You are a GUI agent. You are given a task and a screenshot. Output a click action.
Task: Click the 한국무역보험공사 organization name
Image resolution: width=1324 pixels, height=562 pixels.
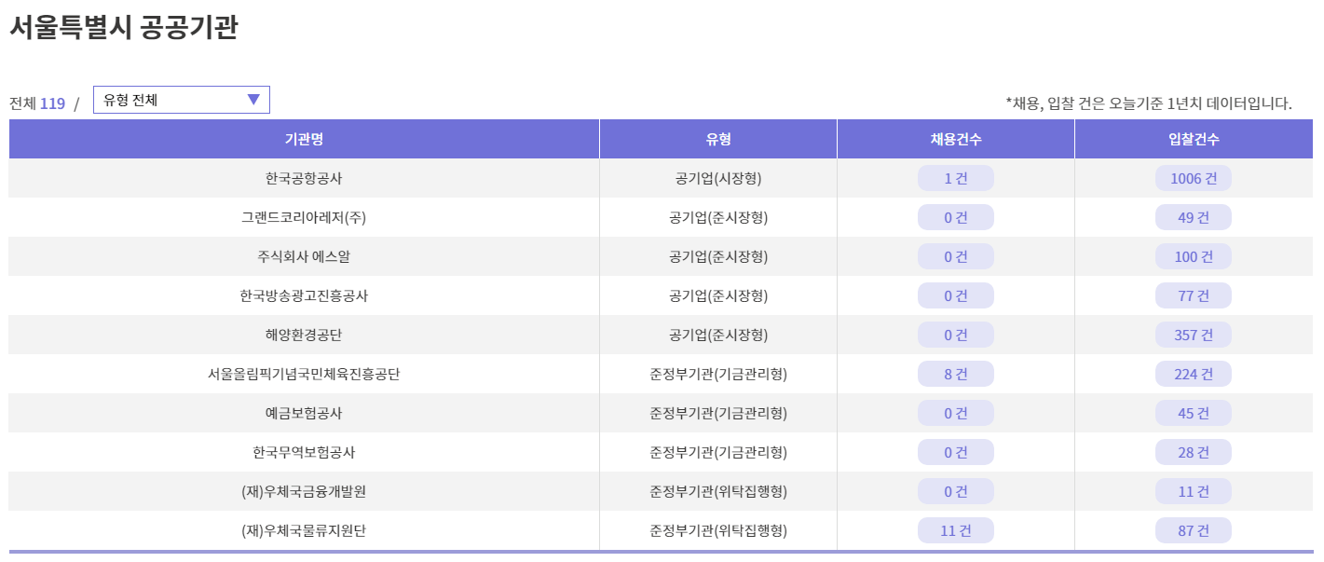coord(304,452)
